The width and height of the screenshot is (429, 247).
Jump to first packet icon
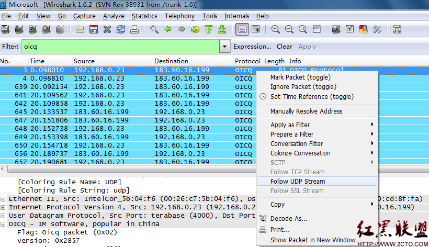208,29
